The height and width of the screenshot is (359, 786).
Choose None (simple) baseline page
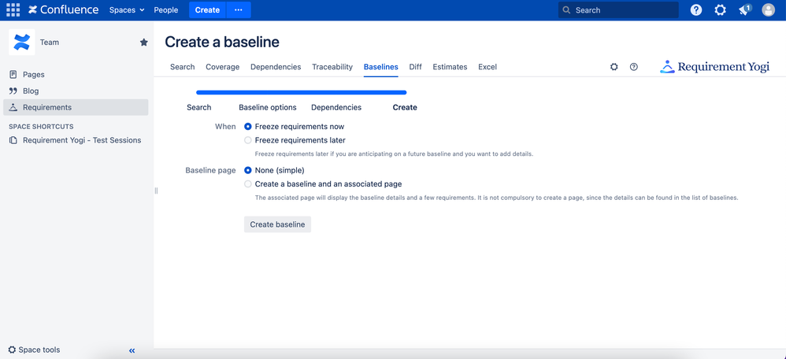[x=247, y=170]
